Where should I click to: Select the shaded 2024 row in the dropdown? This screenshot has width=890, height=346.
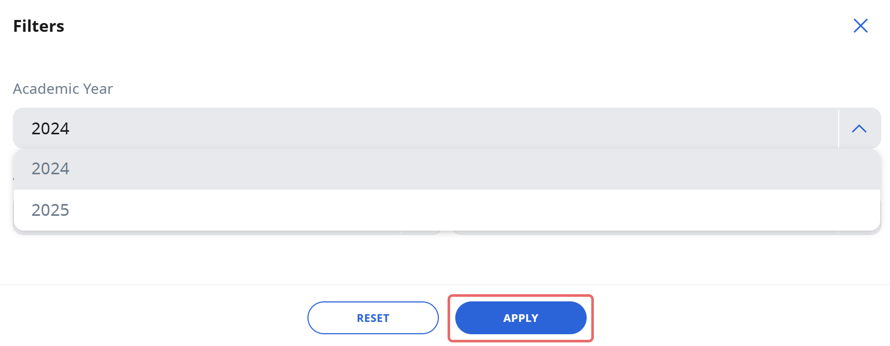click(447, 169)
